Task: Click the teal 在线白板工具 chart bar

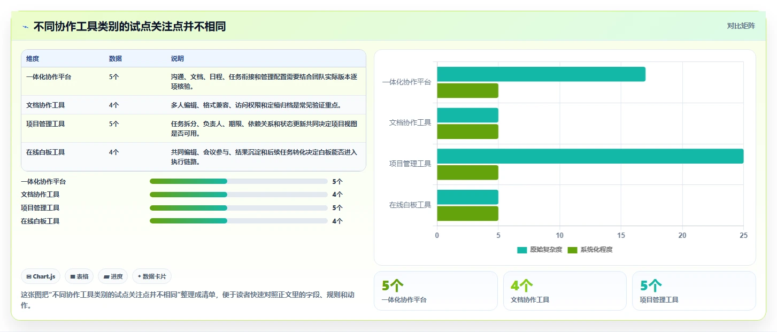Action: click(x=468, y=197)
